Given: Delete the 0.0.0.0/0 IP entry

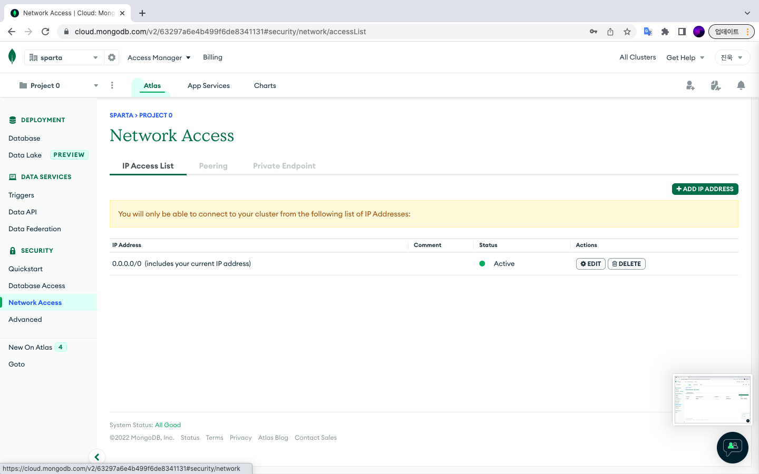Looking at the screenshot, I should [x=627, y=264].
